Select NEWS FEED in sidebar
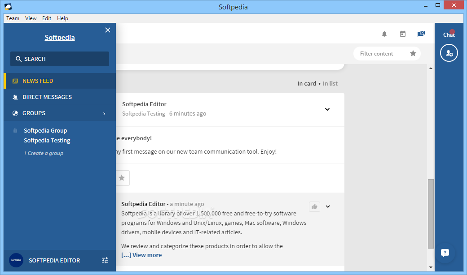 60,81
